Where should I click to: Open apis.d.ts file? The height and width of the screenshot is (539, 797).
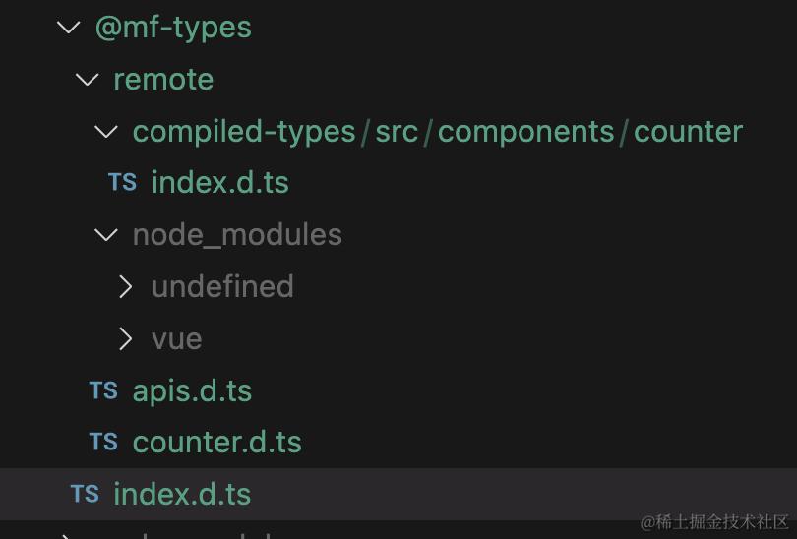pos(192,390)
